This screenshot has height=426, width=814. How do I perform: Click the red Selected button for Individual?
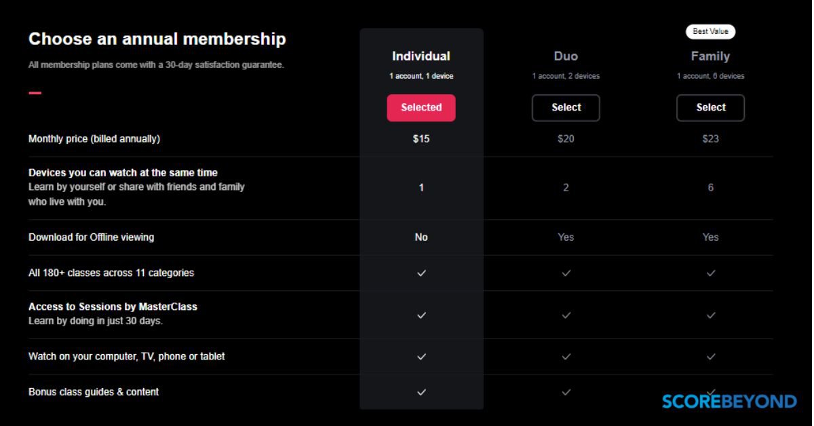pyautogui.click(x=421, y=108)
